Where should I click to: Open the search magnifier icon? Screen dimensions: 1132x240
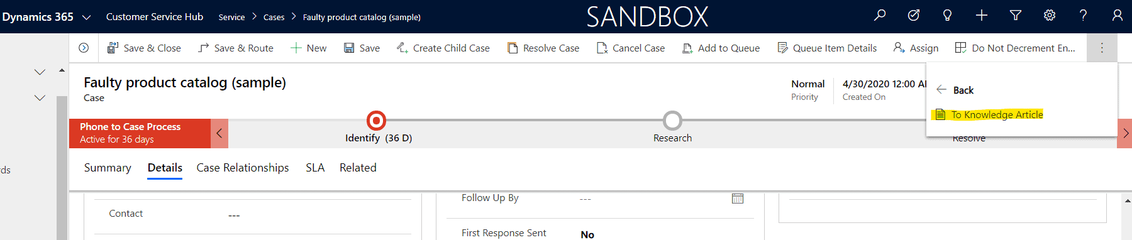[880, 15]
